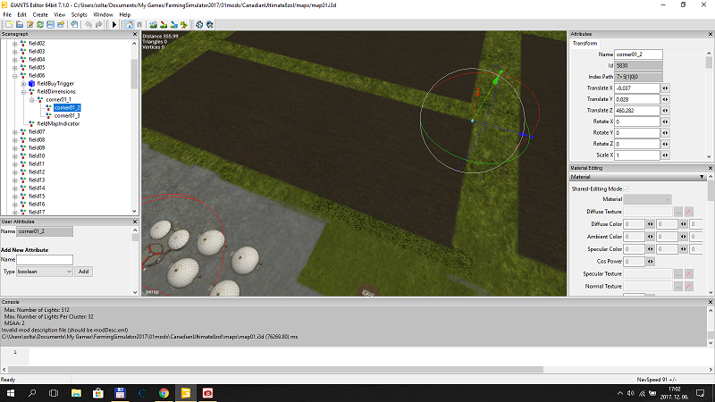Click the folder with star toolbar icon
This screenshot has height=402, width=715.
[61, 25]
